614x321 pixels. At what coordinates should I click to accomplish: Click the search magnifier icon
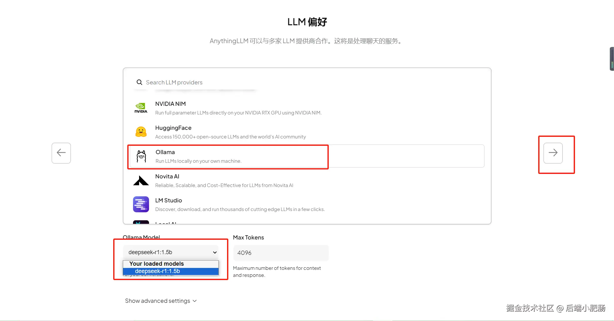(x=139, y=82)
